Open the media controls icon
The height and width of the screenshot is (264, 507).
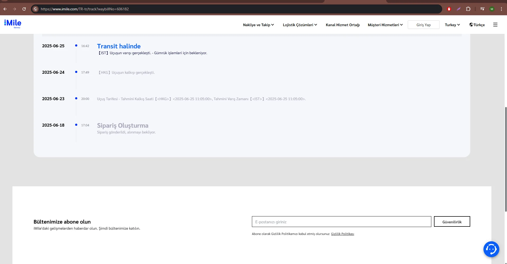point(482,9)
